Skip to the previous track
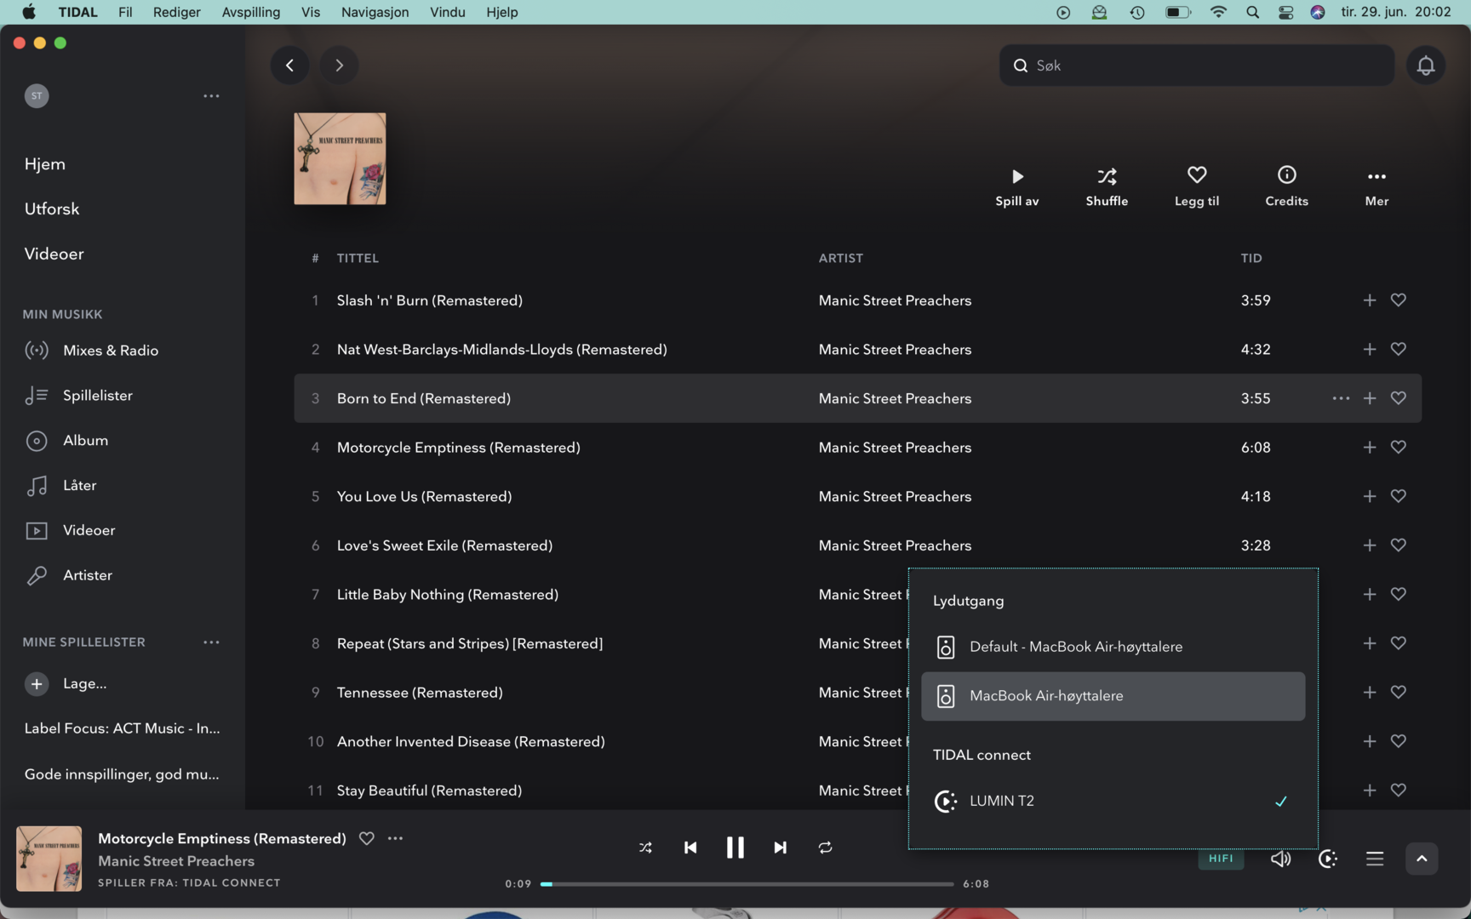This screenshot has height=919, width=1471. pyautogui.click(x=690, y=848)
